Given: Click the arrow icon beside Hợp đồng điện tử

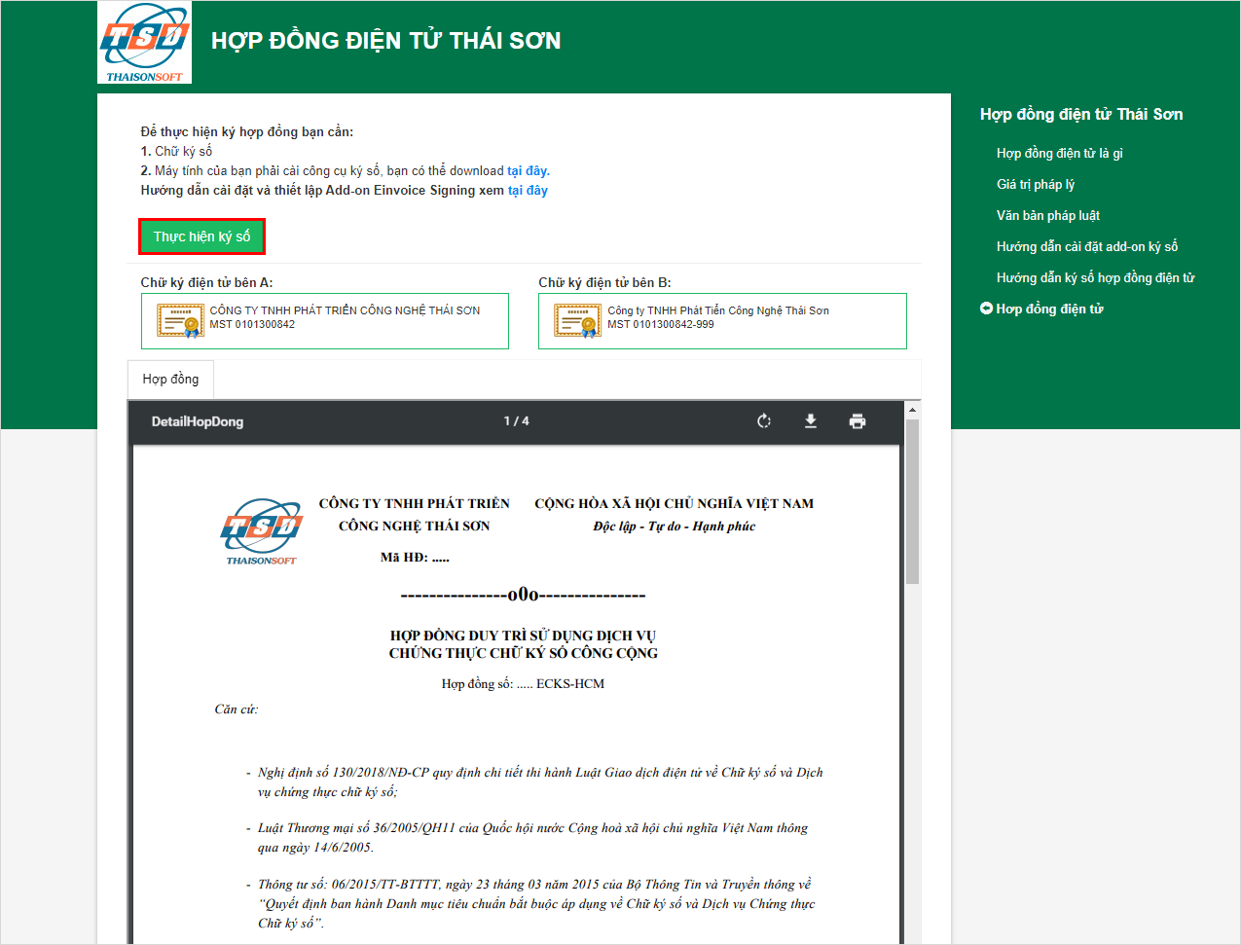Looking at the screenshot, I should 986,309.
